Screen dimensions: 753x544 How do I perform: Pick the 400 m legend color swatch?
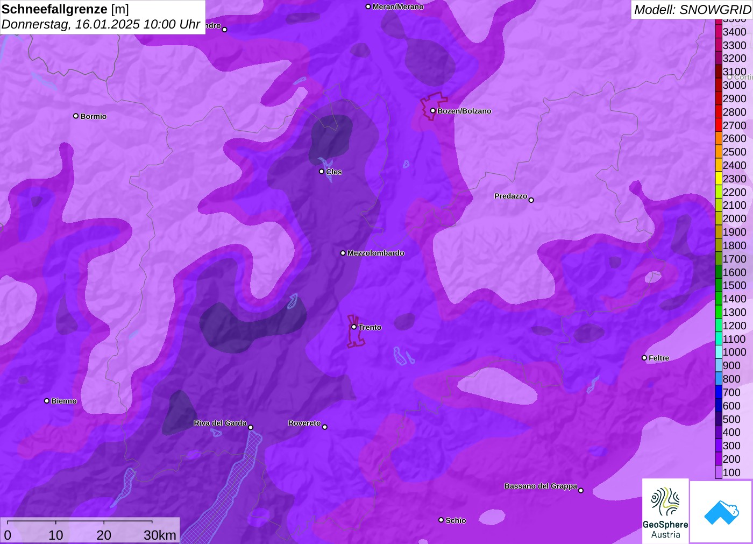pos(719,432)
